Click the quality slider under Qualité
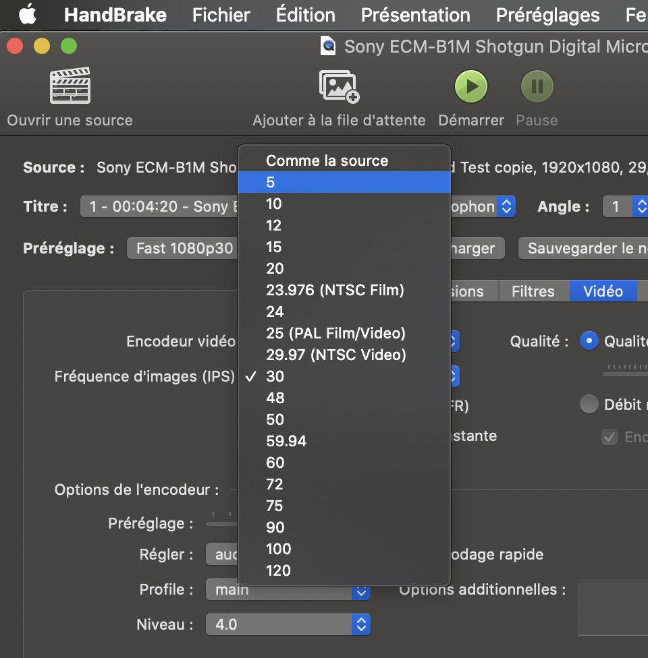648x658 pixels. point(626,369)
